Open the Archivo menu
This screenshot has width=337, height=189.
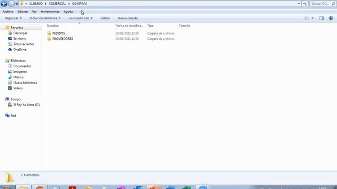(8, 12)
